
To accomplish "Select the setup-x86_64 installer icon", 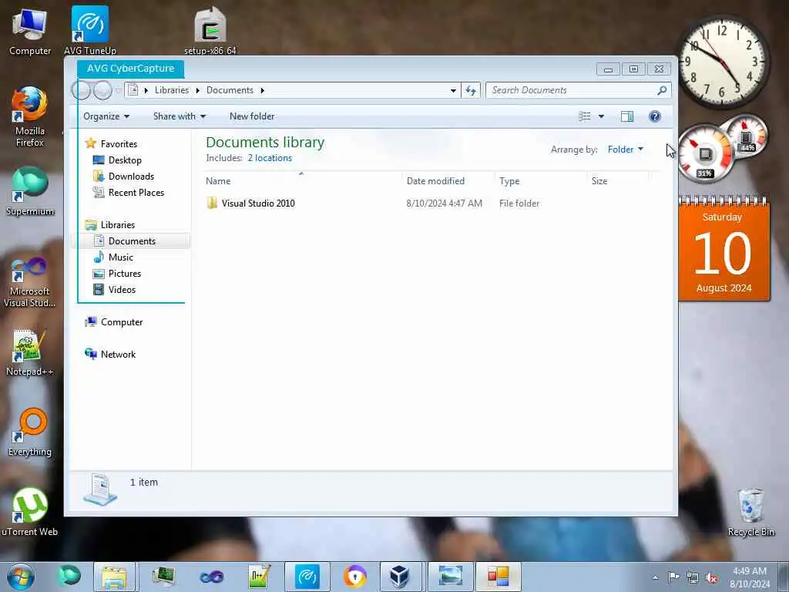I will pos(210,31).
